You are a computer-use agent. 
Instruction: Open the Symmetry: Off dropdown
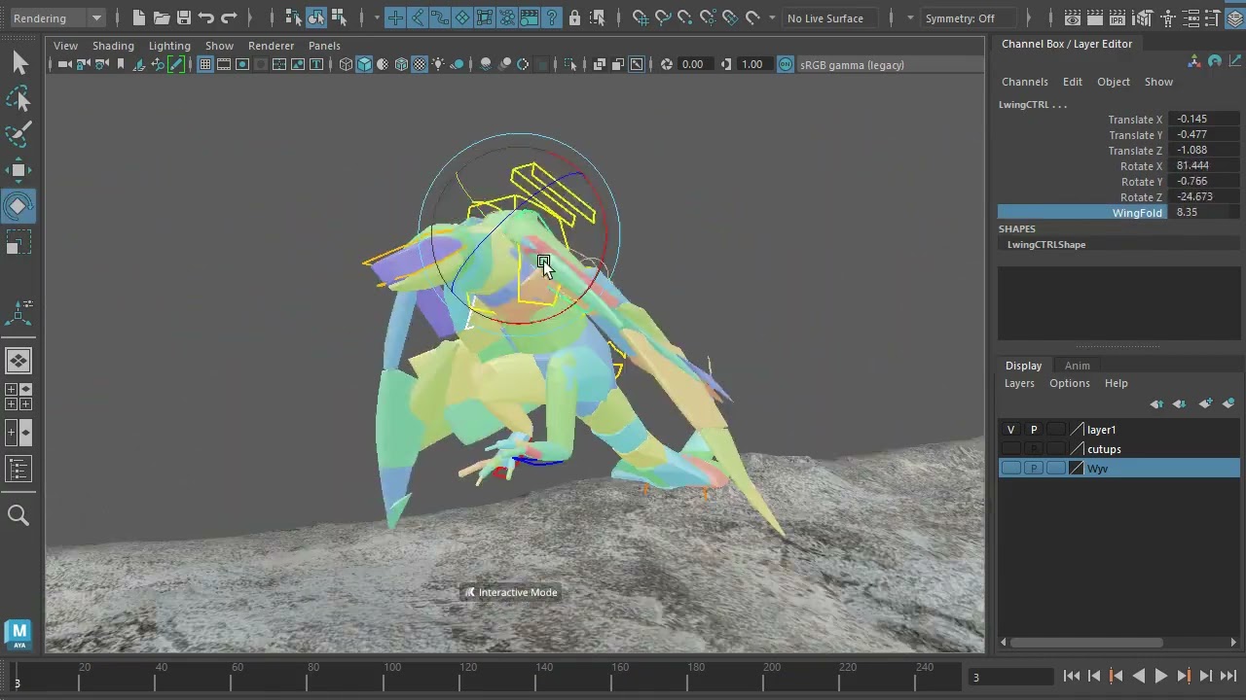pyautogui.click(x=968, y=17)
